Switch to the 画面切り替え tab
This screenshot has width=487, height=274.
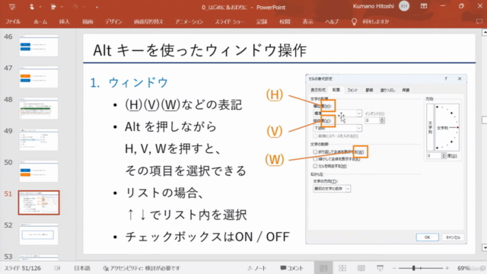[148, 21]
